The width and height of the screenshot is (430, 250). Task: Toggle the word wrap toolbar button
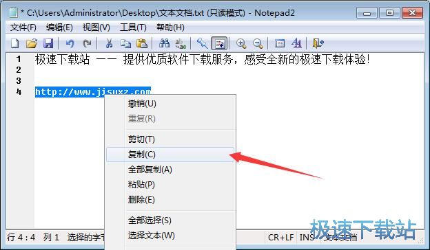click(x=219, y=43)
